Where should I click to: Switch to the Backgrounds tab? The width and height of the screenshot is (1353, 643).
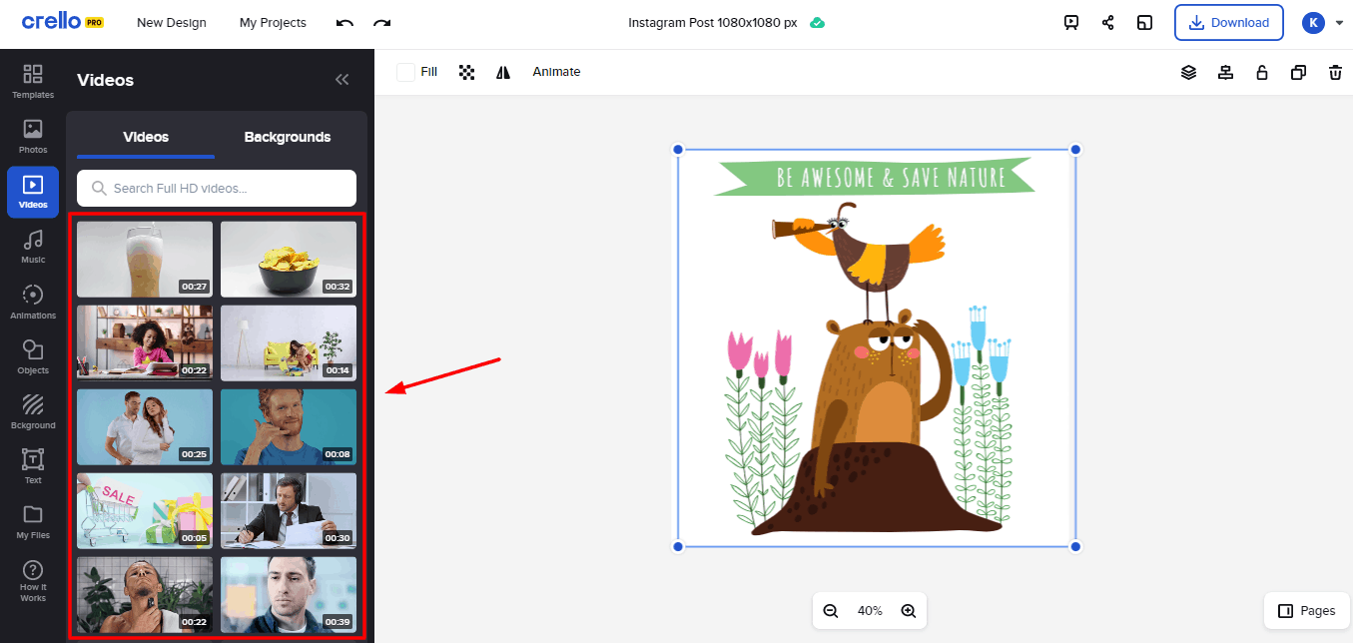pyautogui.click(x=288, y=137)
